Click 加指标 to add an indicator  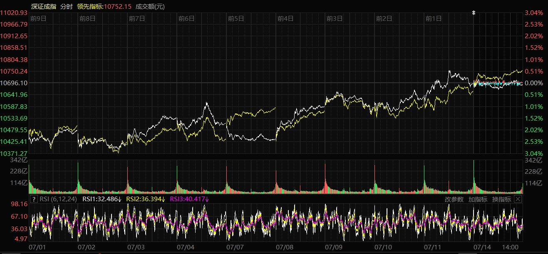pyautogui.click(x=478, y=199)
